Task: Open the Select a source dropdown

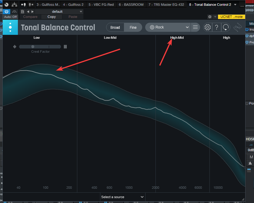Action: click(123, 197)
